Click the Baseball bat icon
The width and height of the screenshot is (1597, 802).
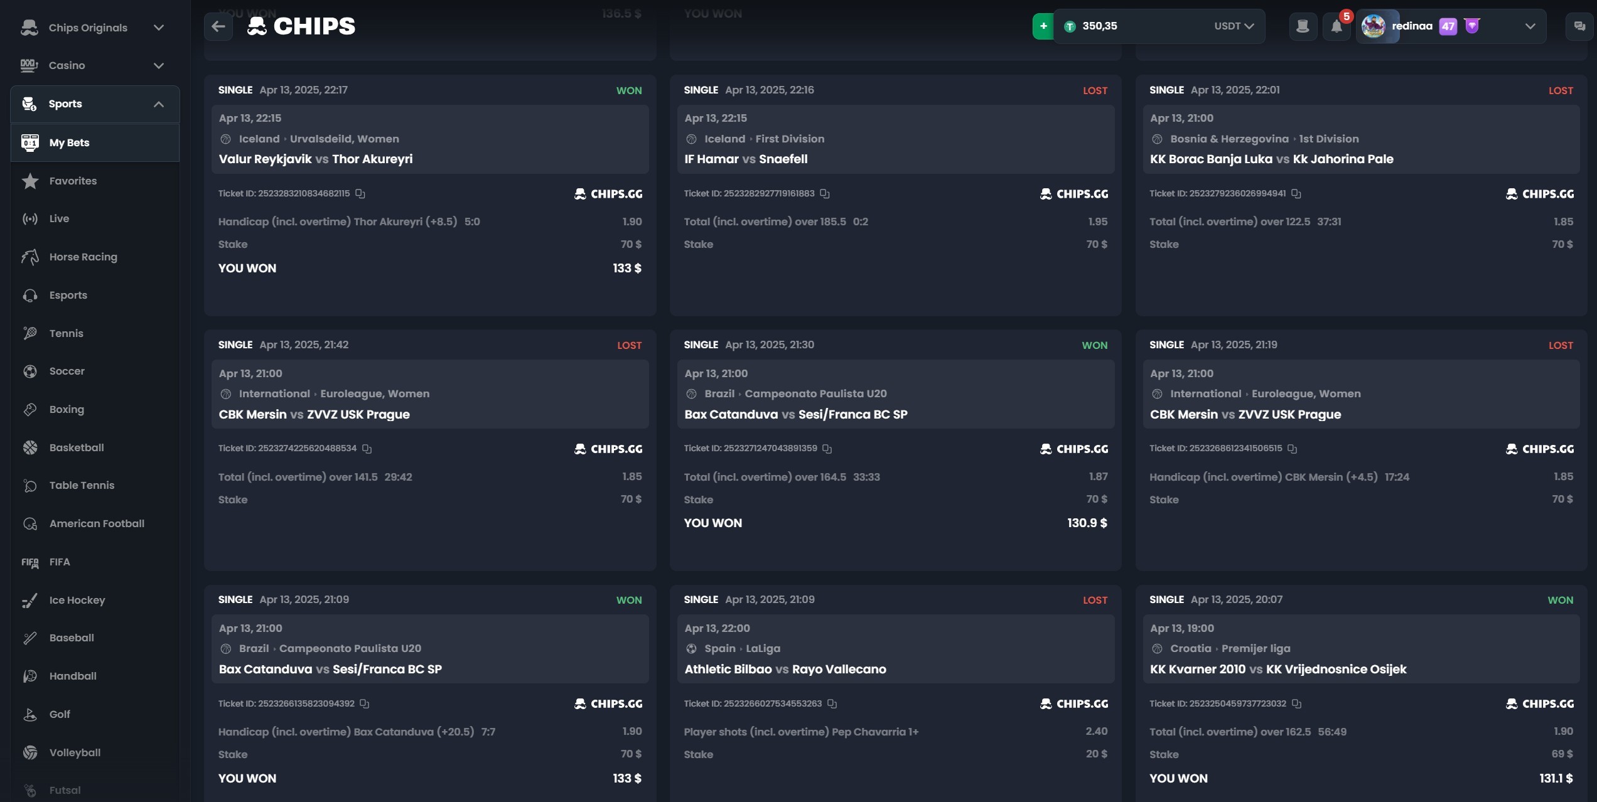(30, 638)
